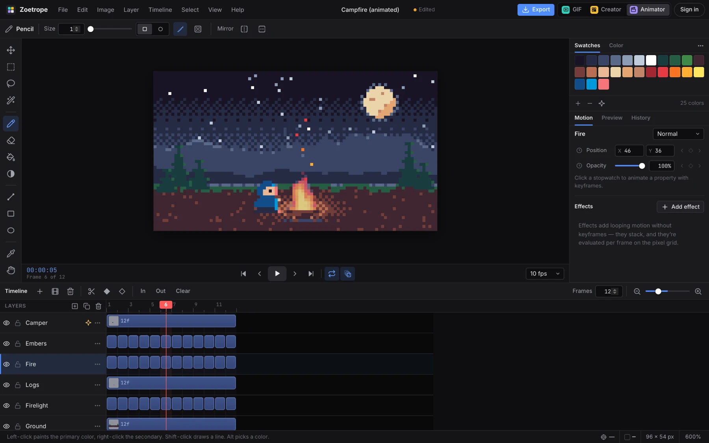This screenshot has height=443, width=709.
Task: Lock the Fire layer
Action: pos(18,364)
